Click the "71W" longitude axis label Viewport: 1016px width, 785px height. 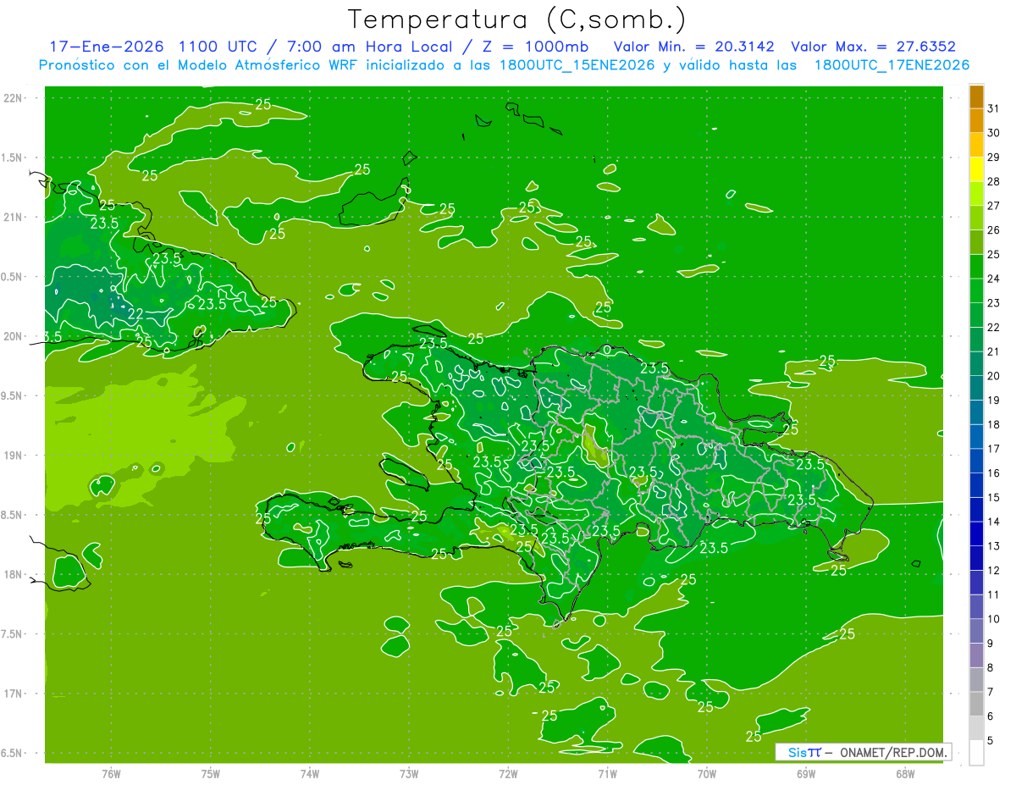(x=607, y=774)
